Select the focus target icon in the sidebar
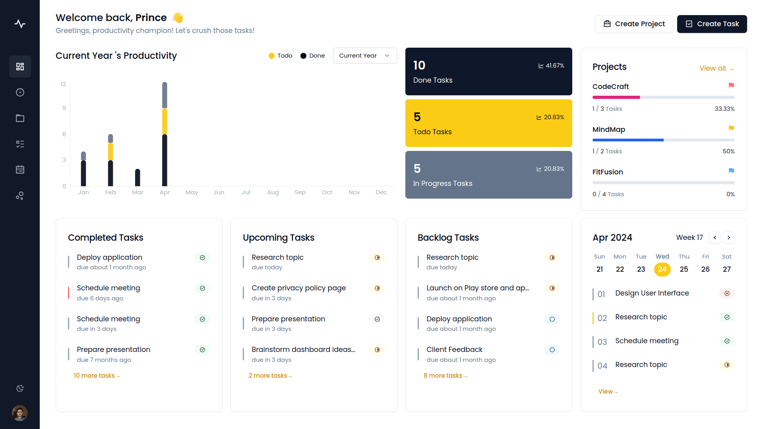Image resolution: width=763 pixels, height=429 pixels. pyautogui.click(x=20, y=92)
